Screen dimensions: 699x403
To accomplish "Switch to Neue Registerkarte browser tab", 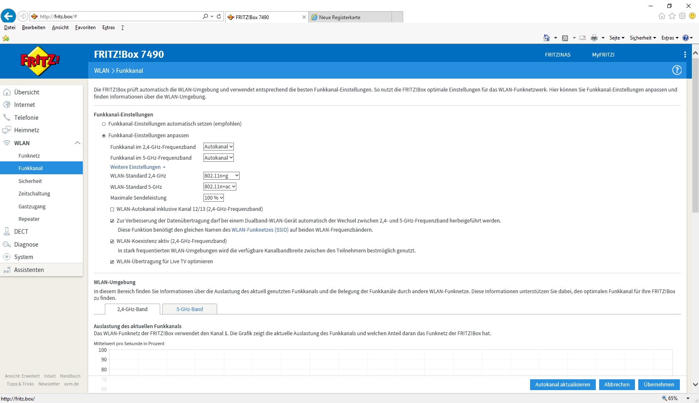I will click(350, 17).
